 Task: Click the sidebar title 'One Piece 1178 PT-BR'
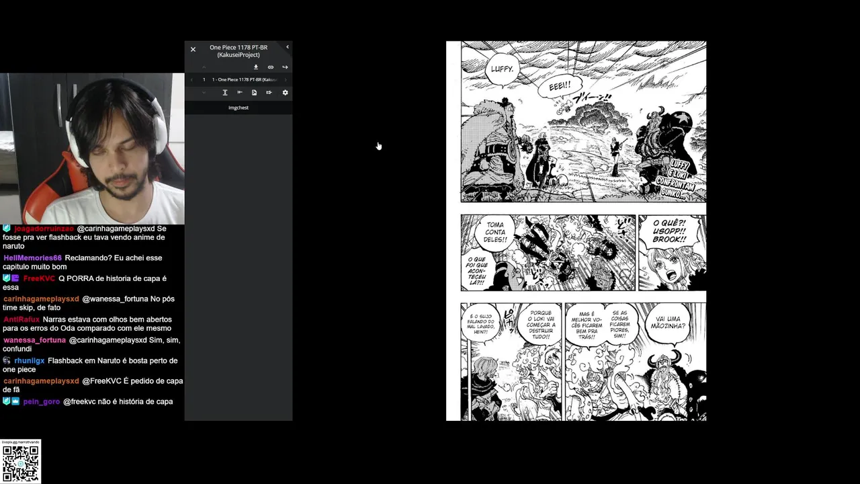(x=239, y=50)
